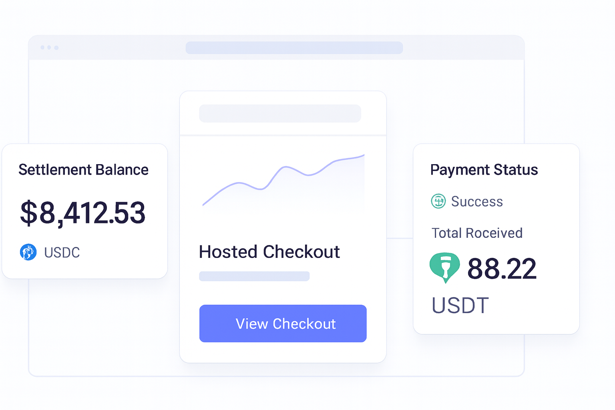Click the USDC currency label
The image size is (615, 410).
coord(62,253)
